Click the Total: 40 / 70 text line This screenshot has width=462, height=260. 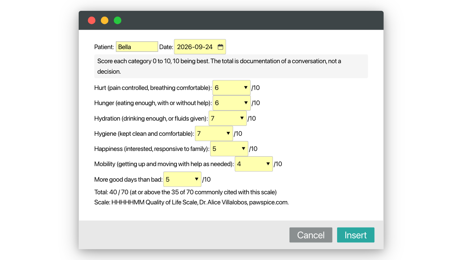click(x=186, y=192)
